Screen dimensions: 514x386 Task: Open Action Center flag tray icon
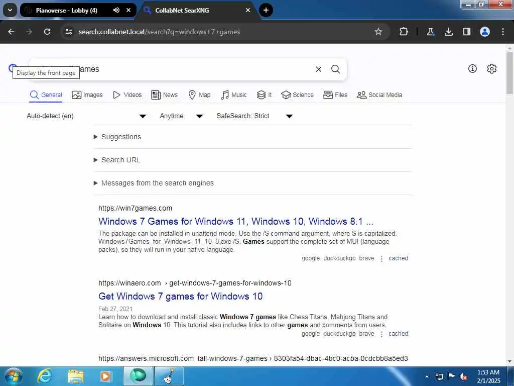[451, 376]
